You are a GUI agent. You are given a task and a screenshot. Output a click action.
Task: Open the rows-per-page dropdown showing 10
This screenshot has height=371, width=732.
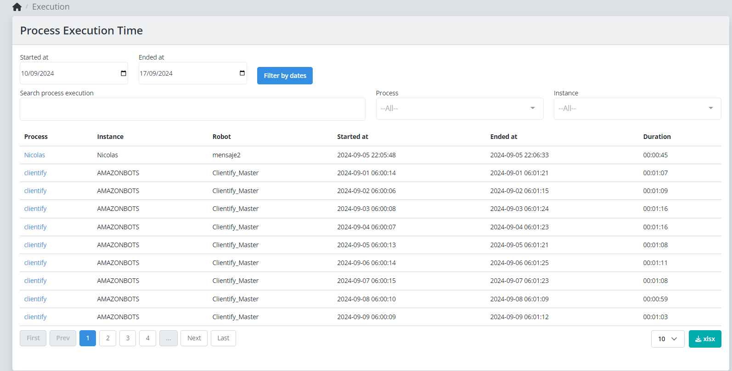tap(668, 339)
